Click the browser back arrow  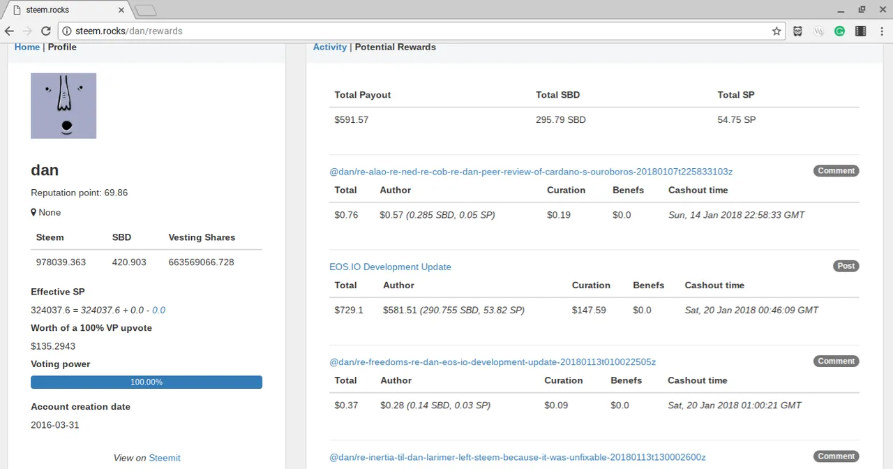pyautogui.click(x=10, y=31)
